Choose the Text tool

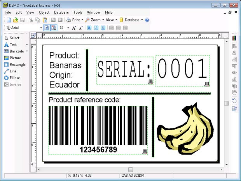tap(10, 44)
